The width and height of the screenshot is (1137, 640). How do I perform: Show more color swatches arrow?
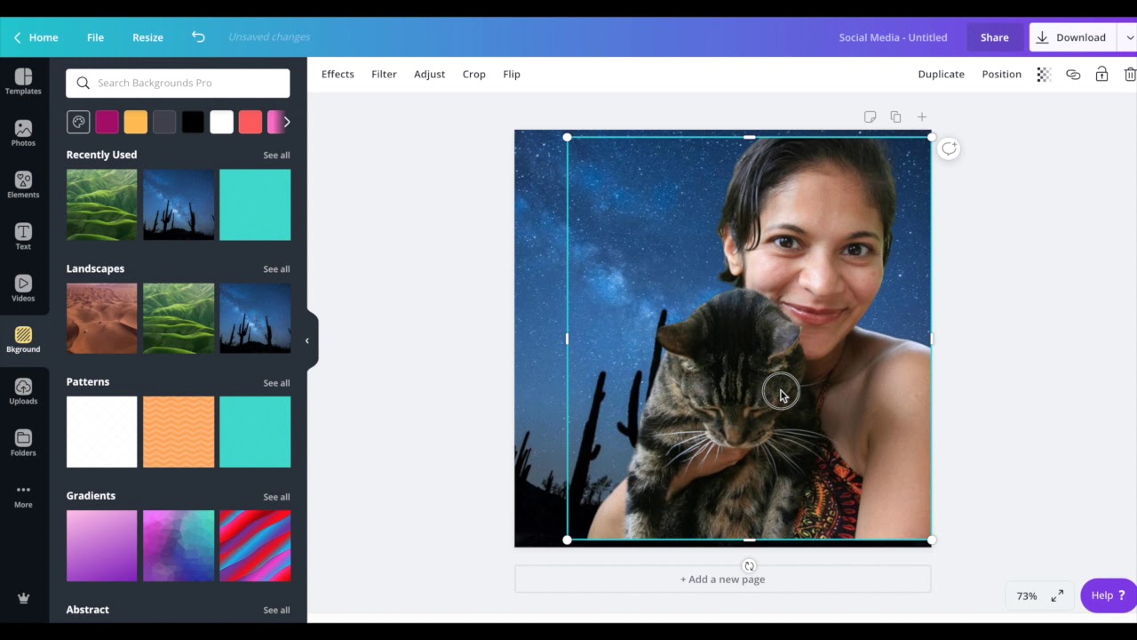[286, 122]
